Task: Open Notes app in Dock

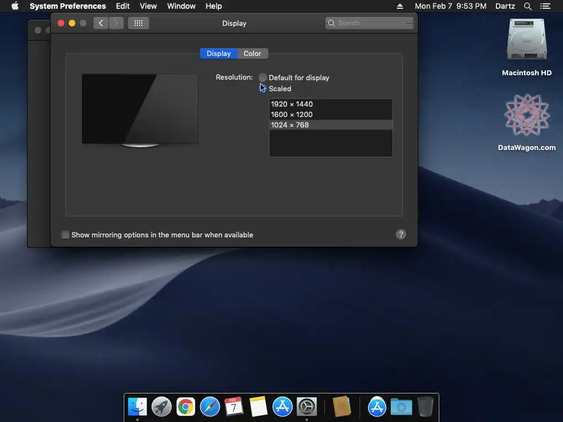Action: click(258, 407)
